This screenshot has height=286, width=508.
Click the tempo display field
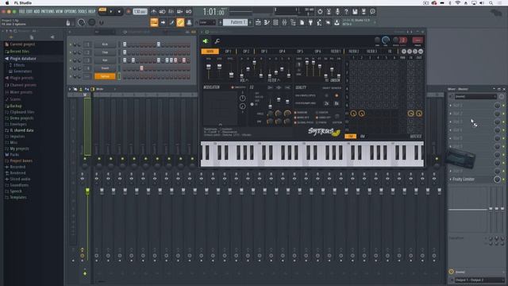coord(140,12)
